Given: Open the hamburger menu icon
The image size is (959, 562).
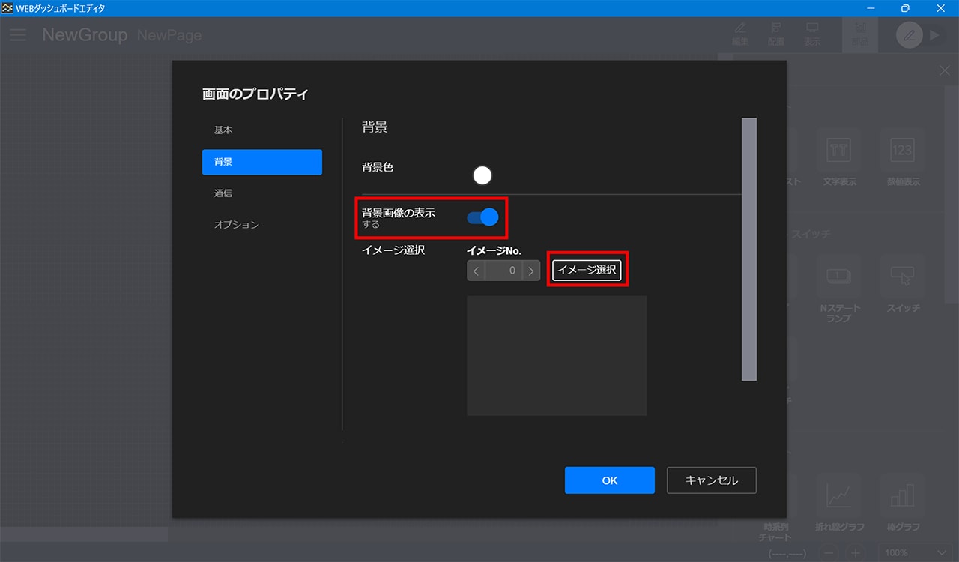Looking at the screenshot, I should pos(18,35).
